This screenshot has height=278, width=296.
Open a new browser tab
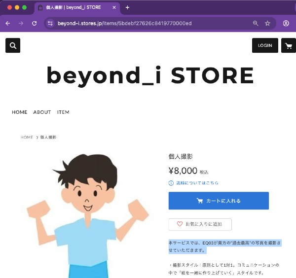coord(127,7)
